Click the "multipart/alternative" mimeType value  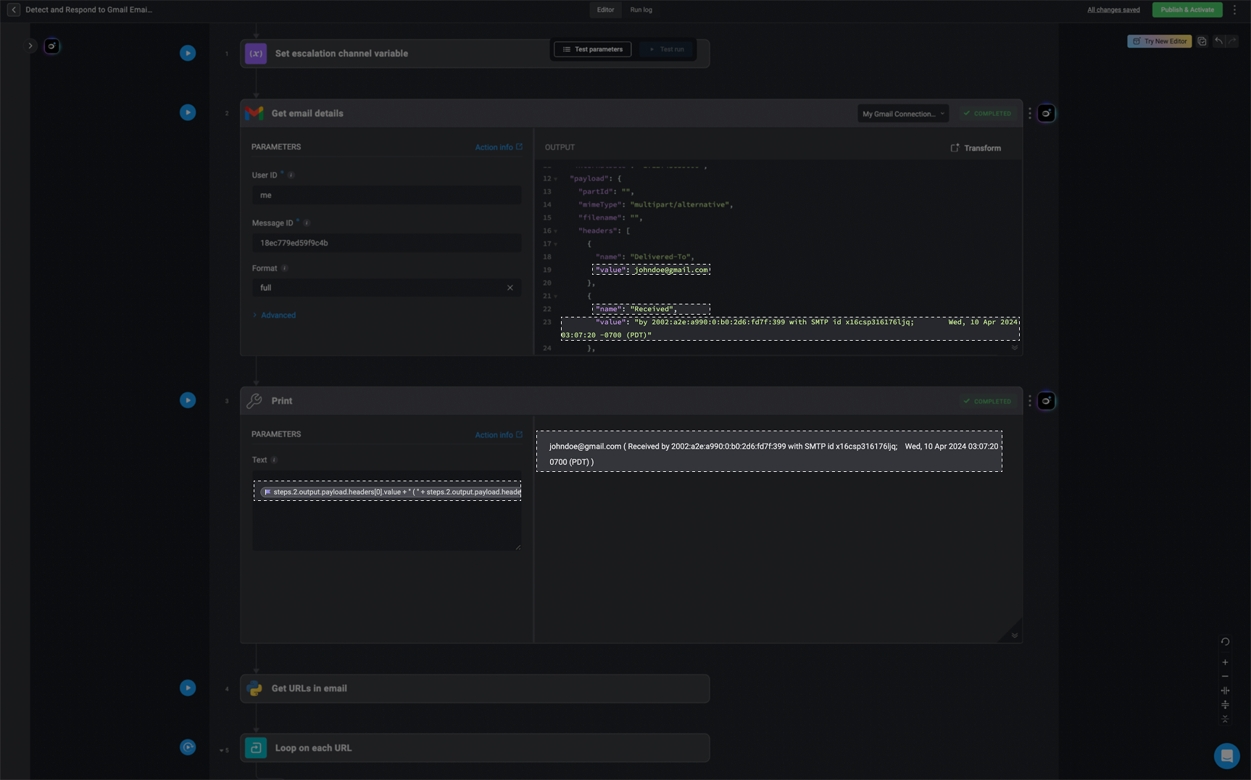click(x=681, y=205)
